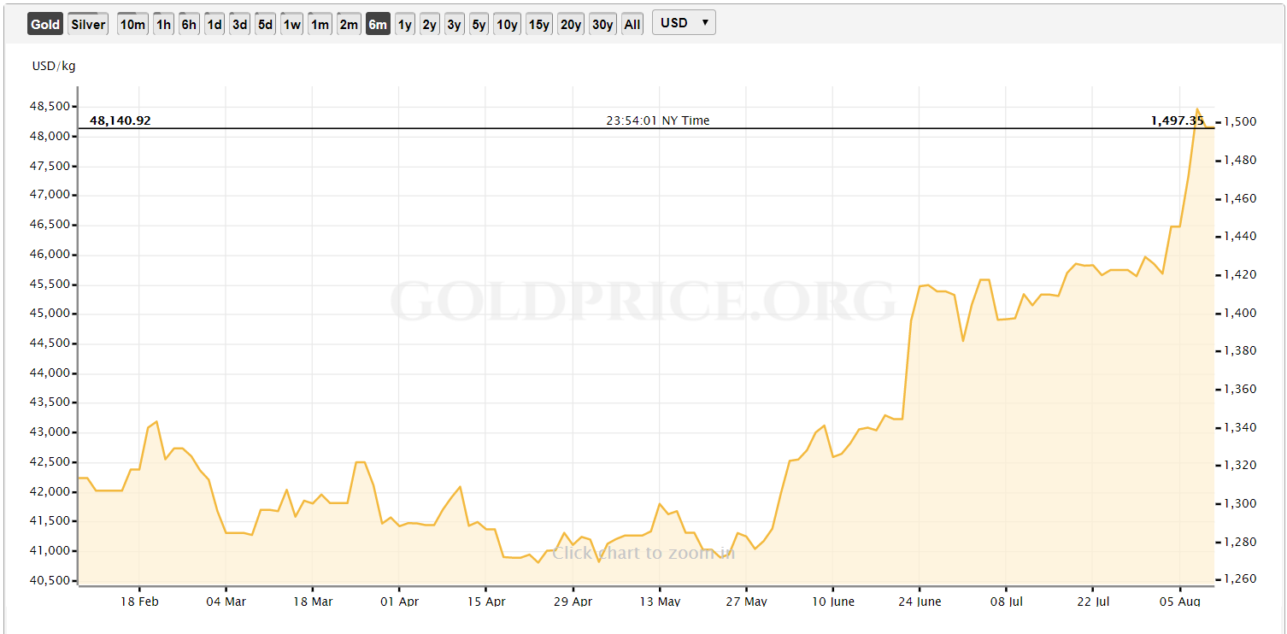Click the 18 Mar date label

click(x=313, y=602)
